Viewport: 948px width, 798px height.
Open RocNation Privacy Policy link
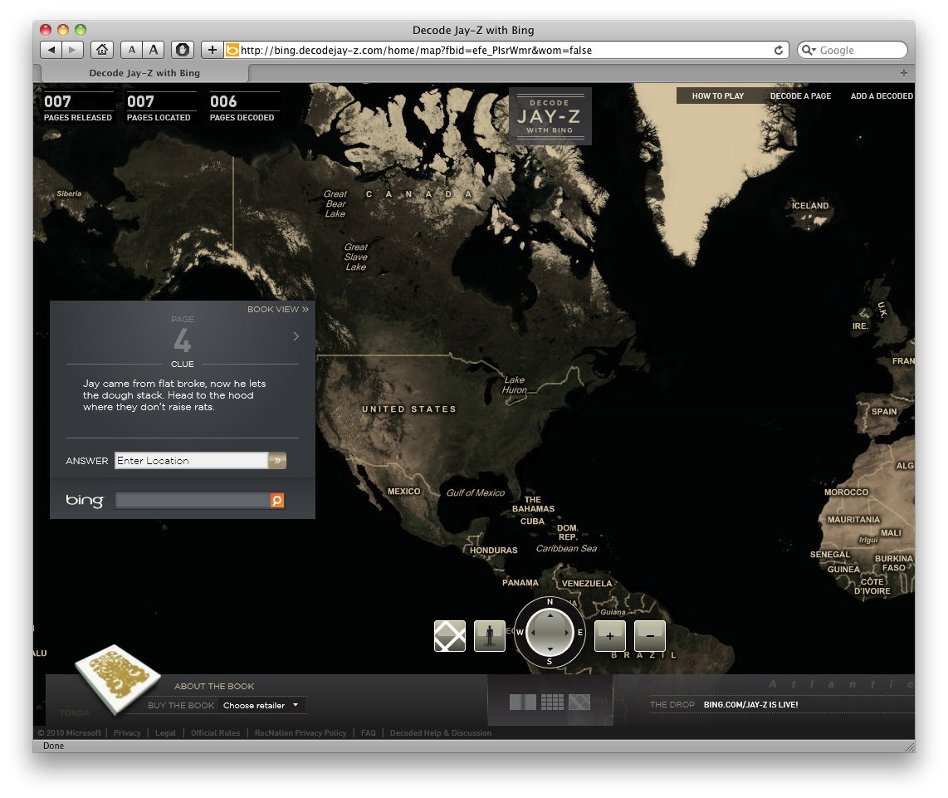coord(301,732)
